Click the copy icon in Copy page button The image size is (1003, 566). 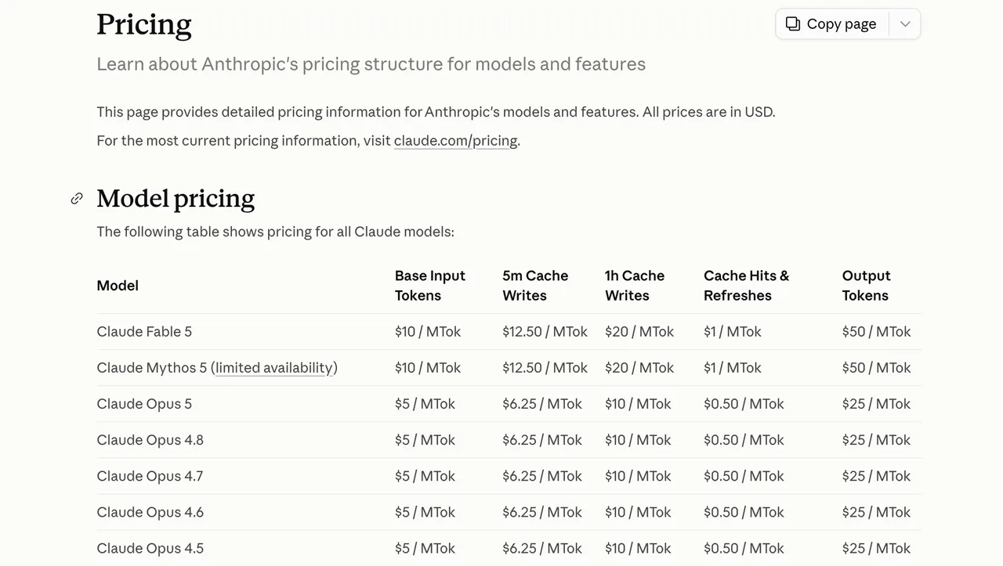pyautogui.click(x=793, y=23)
